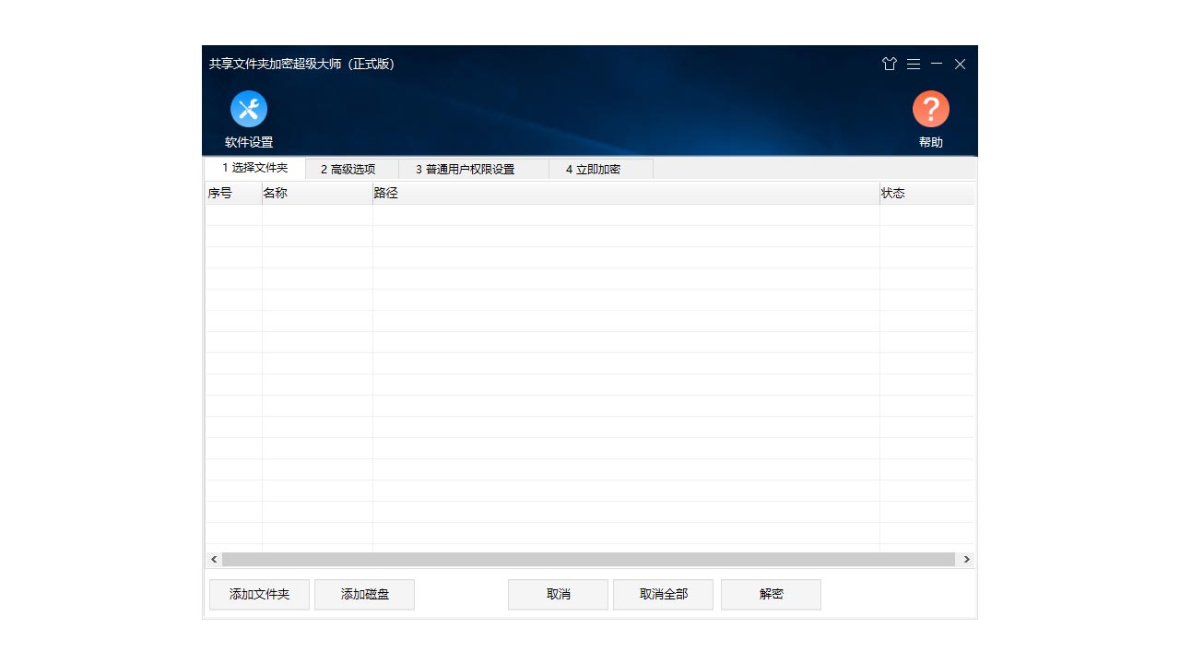Click the 取消全部 button
The height and width of the screenshot is (664, 1180).
click(663, 595)
